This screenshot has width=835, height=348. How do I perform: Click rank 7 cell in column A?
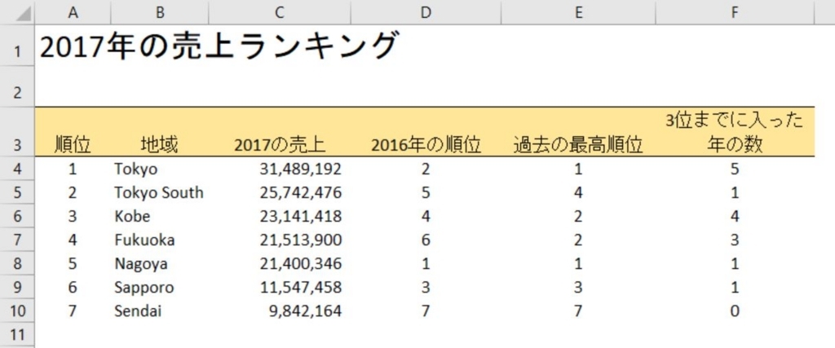click(73, 311)
